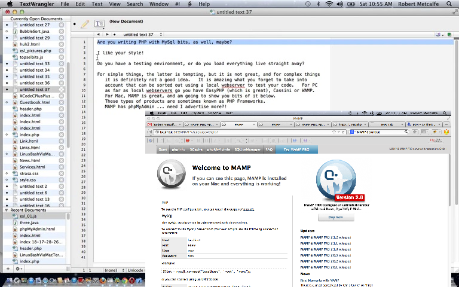This screenshot has width=459, height=287.
Task: Click the open documents list scrollbar thumb
Action: (x=68, y=105)
